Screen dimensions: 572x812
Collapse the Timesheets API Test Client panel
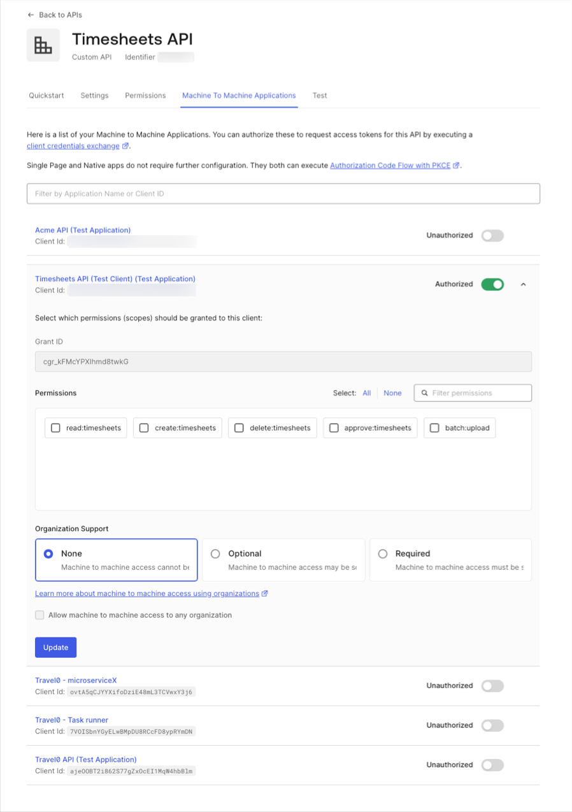point(523,284)
